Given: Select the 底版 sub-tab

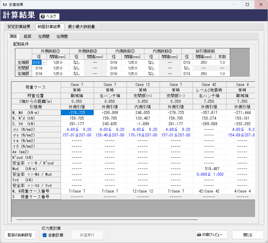Looking at the screenshot, I should click(27, 37).
